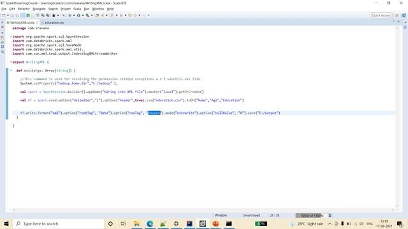Click the Quick Access search field
The height and width of the screenshot is (229, 408).
[381, 15]
